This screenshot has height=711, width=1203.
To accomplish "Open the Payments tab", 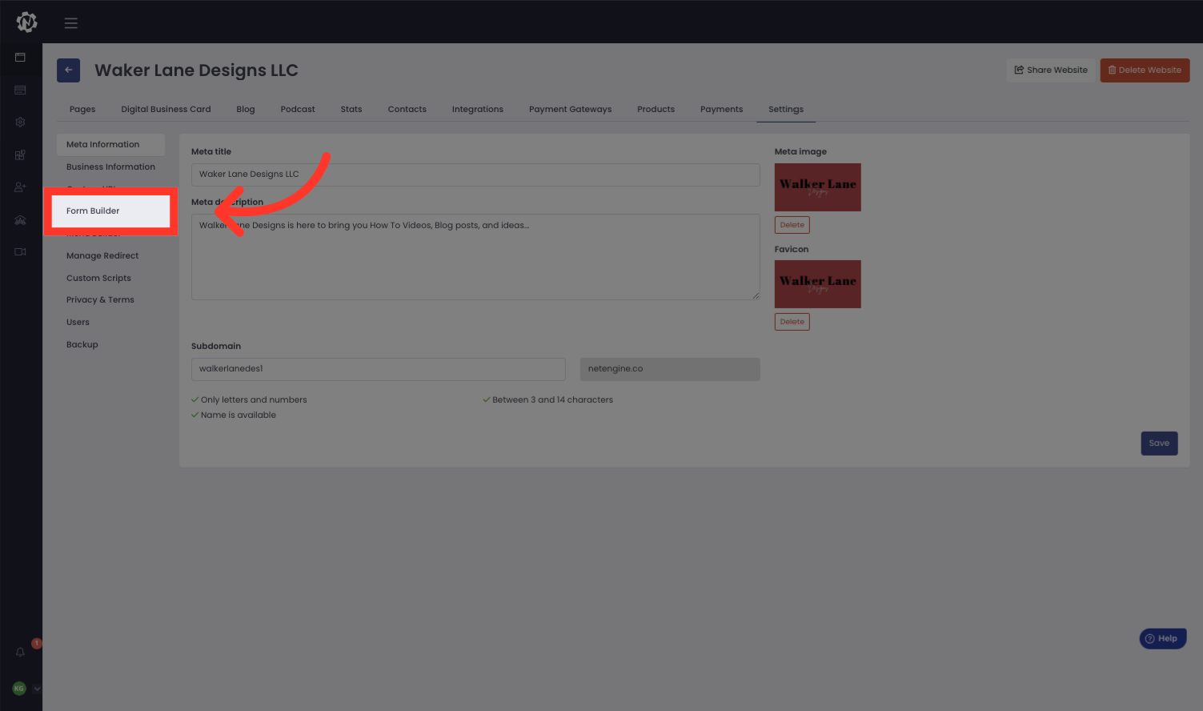I will click(x=721, y=110).
